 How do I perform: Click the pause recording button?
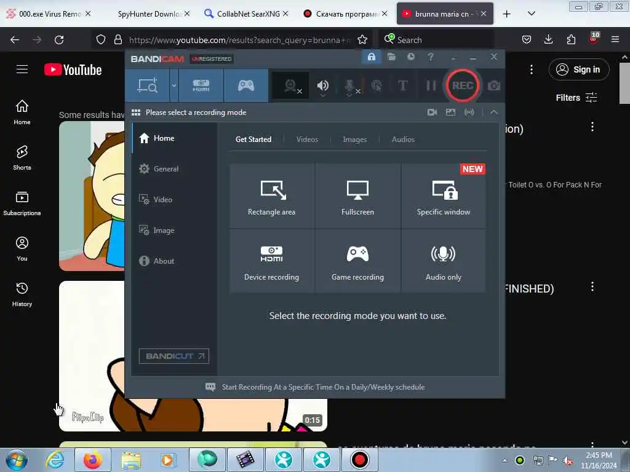click(x=431, y=85)
